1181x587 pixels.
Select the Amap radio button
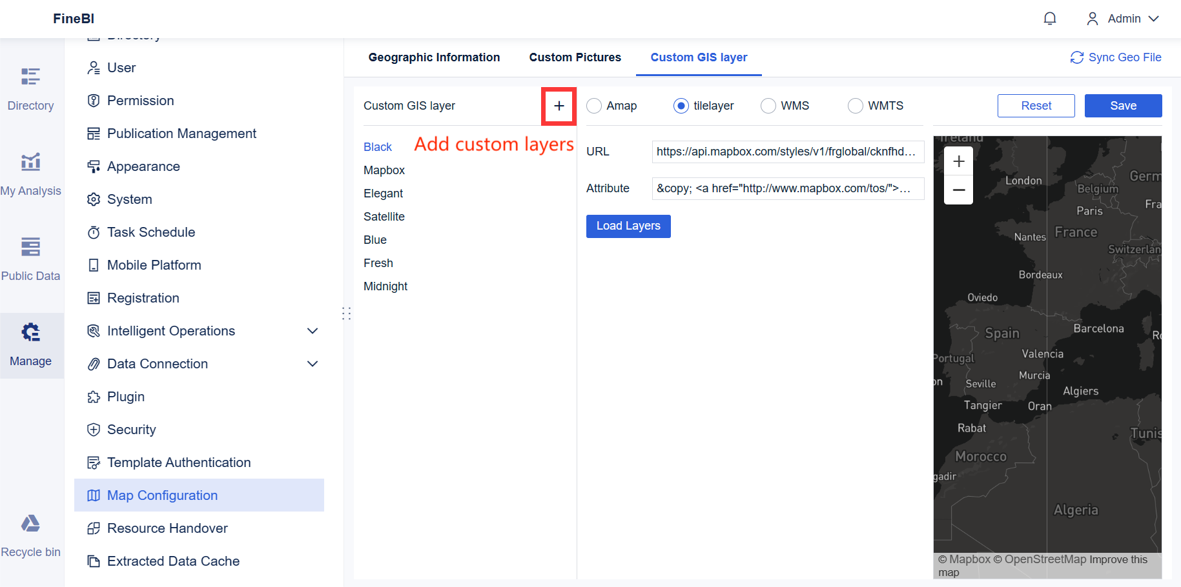click(x=594, y=106)
